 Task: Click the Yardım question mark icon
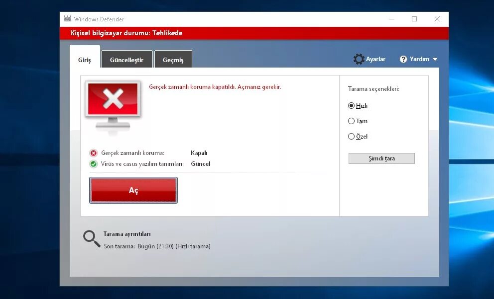pyautogui.click(x=403, y=59)
